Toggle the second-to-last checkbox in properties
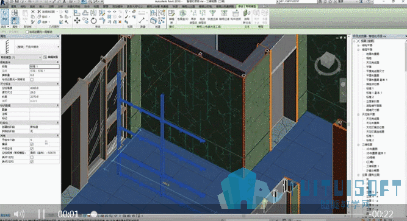This screenshot has height=221, width=407. point(32,157)
